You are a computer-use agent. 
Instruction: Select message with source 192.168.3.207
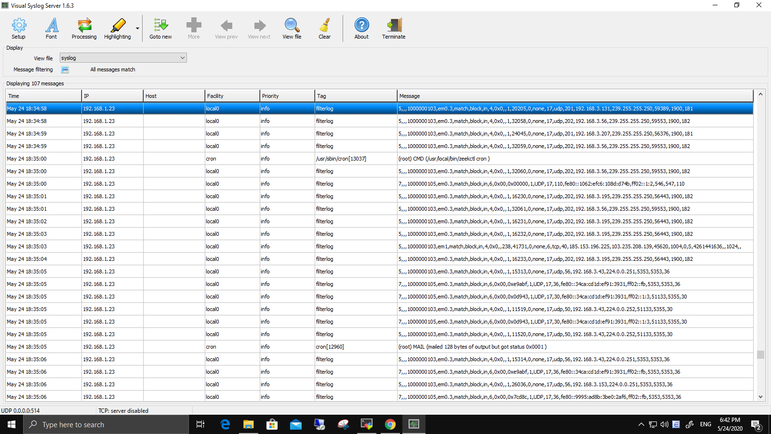coord(545,134)
